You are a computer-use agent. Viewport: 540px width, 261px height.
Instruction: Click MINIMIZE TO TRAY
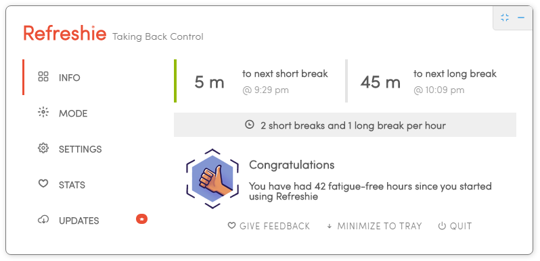[x=374, y=226]
